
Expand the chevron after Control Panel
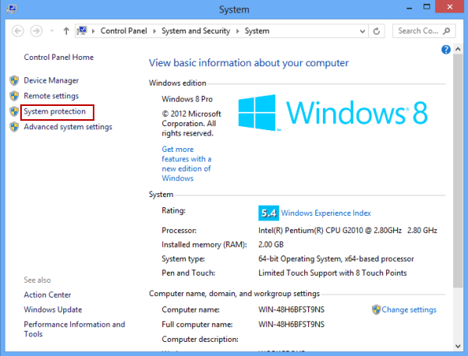pyautogui.click(x=154, y=31)
